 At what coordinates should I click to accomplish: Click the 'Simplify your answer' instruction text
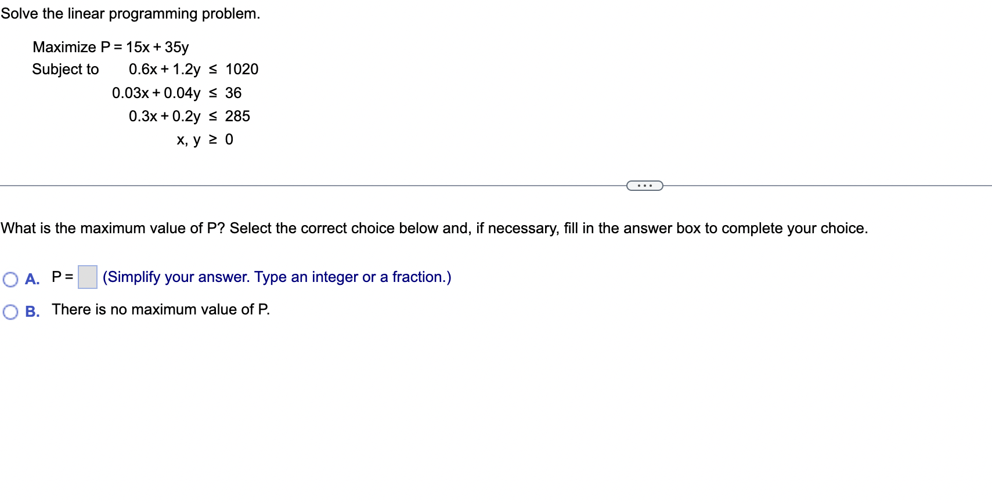point(276,277)
